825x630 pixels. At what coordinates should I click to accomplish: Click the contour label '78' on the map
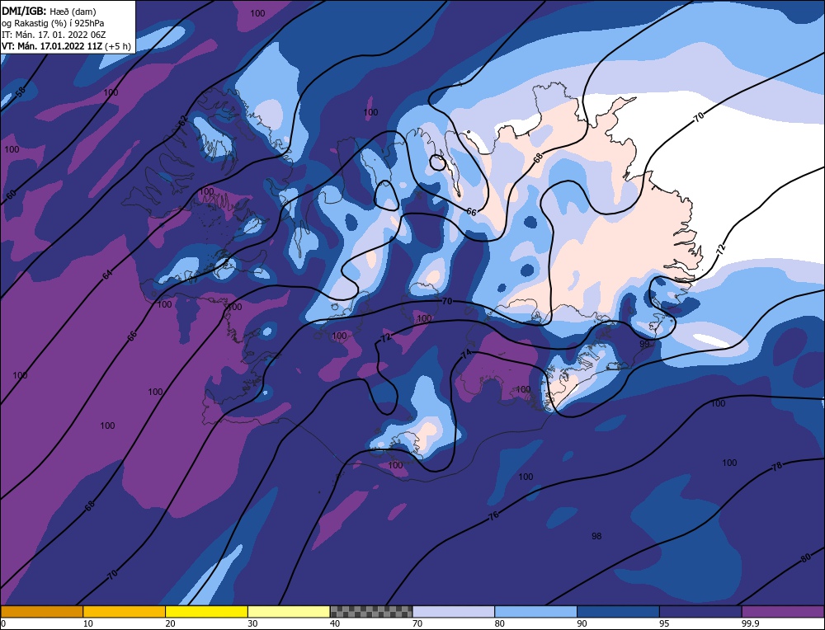click(x=776, y=466)
